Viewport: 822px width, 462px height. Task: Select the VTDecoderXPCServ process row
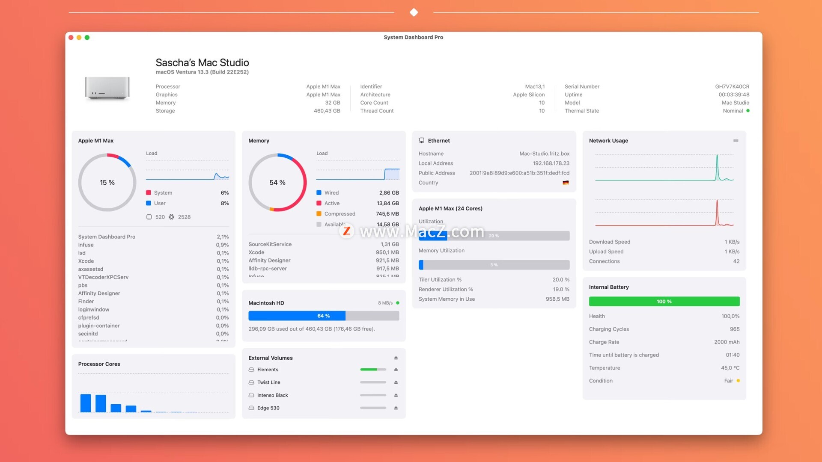click(x=153, y=277)
